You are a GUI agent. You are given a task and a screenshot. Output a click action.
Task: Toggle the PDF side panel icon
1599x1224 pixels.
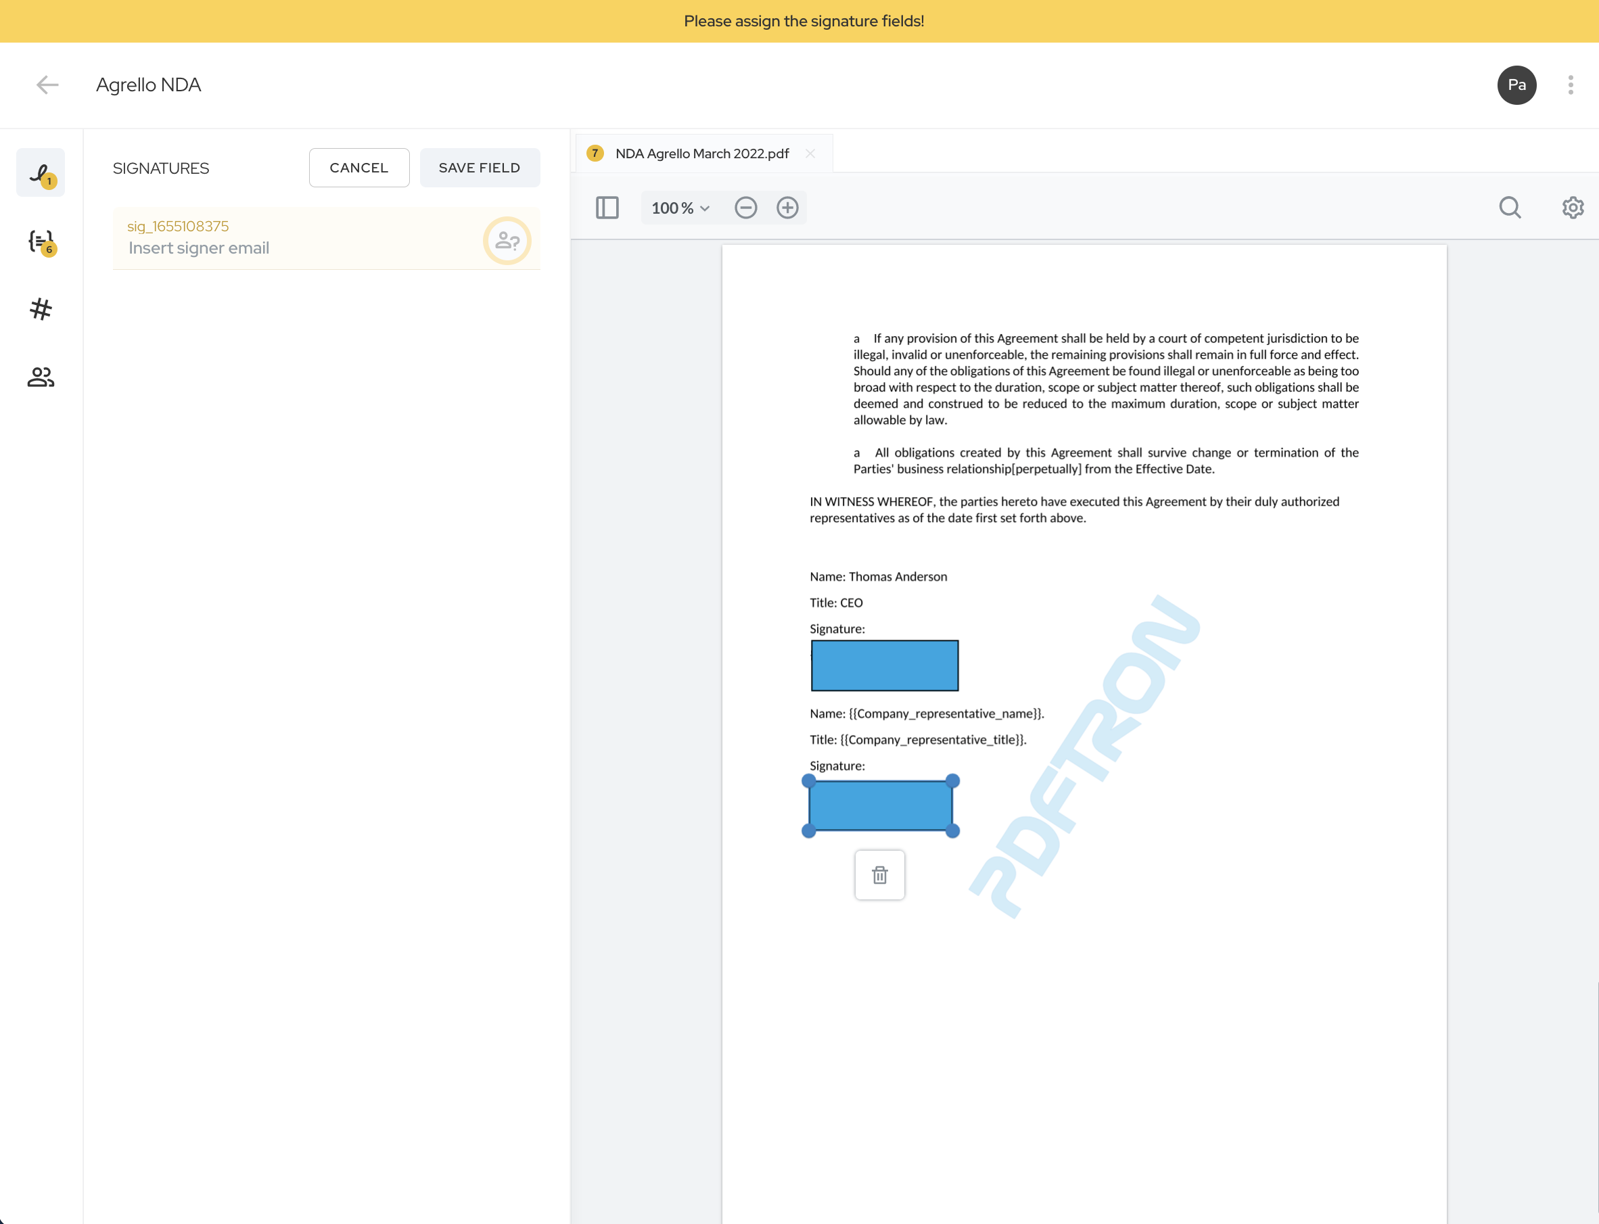607,208
